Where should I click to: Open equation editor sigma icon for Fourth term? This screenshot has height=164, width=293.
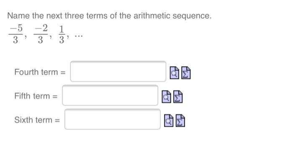(x=186, y=73)
